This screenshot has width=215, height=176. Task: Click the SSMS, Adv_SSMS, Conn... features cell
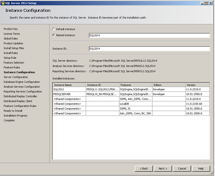click(x=136, y=99)
